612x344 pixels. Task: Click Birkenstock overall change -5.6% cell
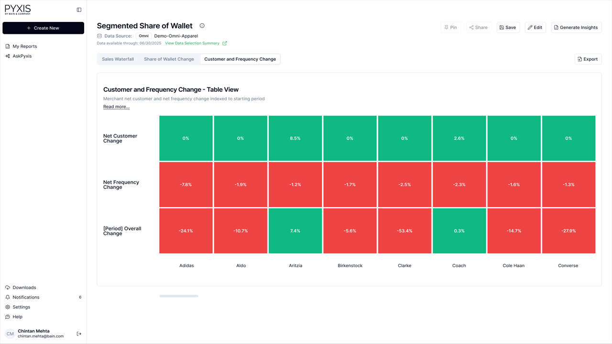click(350, 231)
